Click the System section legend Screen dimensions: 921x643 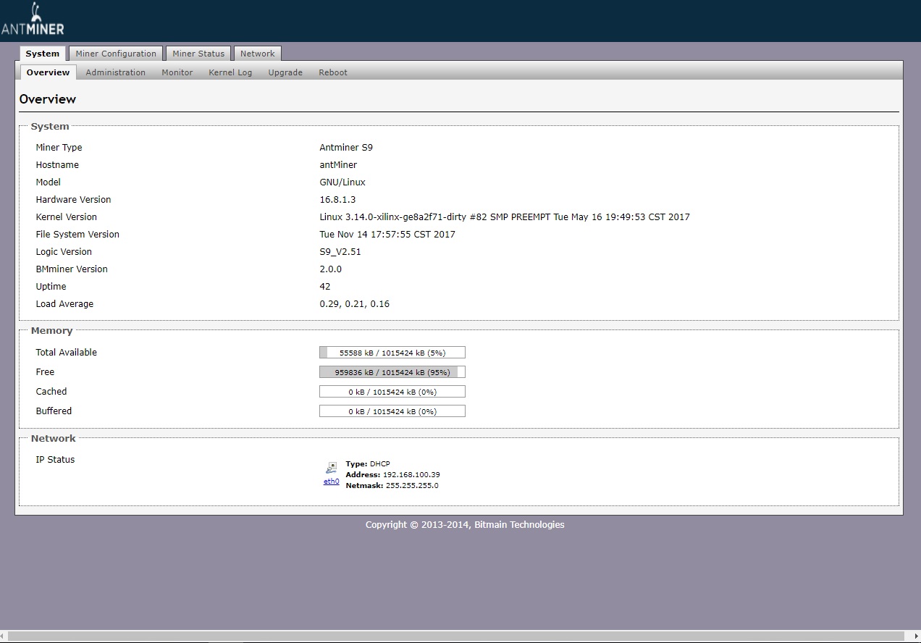click(x=50, y=127)
